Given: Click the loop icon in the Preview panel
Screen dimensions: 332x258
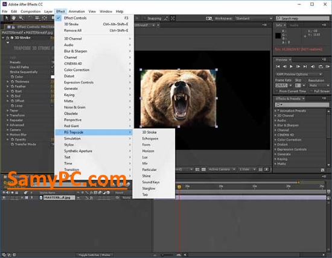Looking at the screenshot, I should (x=321, y=67).
